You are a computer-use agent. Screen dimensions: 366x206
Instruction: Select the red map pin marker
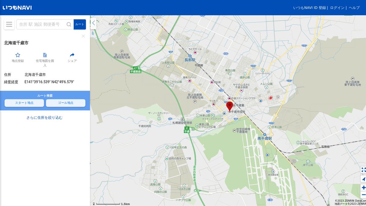(x=230, y=107)
